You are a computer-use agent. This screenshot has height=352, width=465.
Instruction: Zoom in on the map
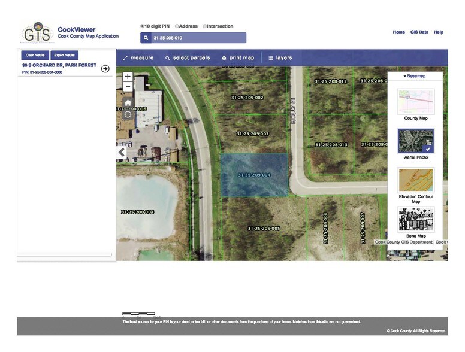pos(128,77)
